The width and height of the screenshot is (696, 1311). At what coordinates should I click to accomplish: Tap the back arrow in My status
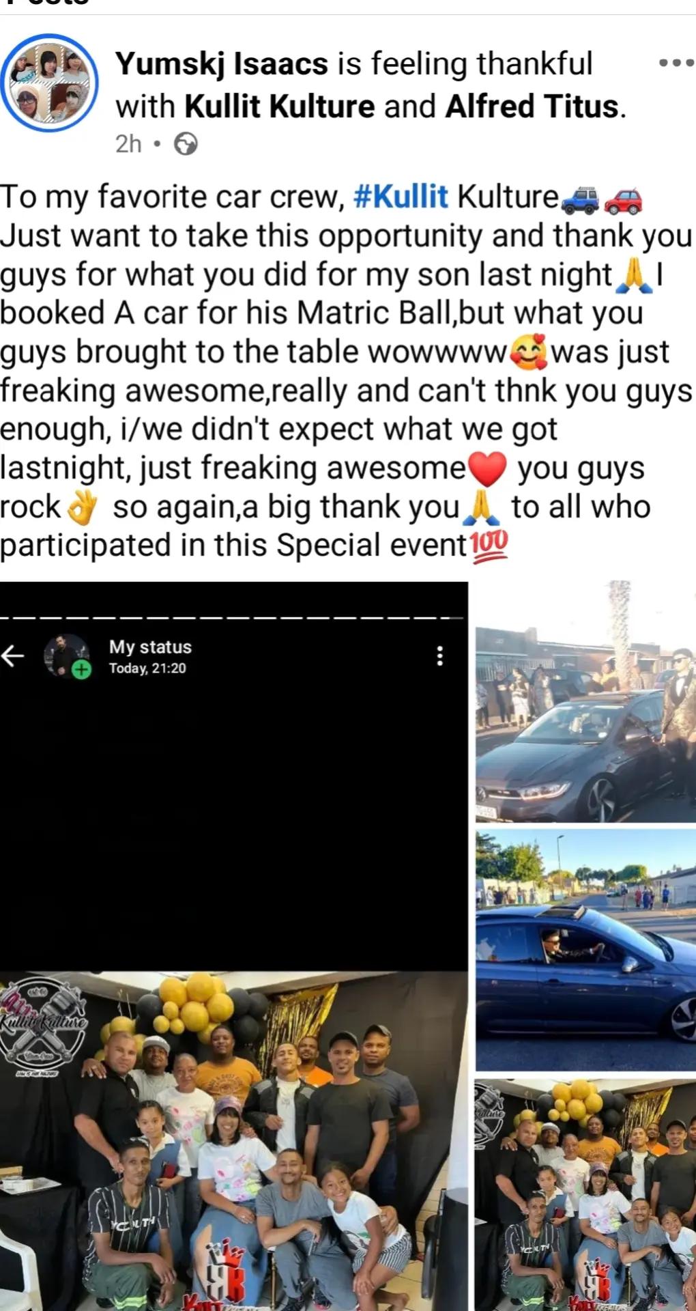(x=12, y=656)
